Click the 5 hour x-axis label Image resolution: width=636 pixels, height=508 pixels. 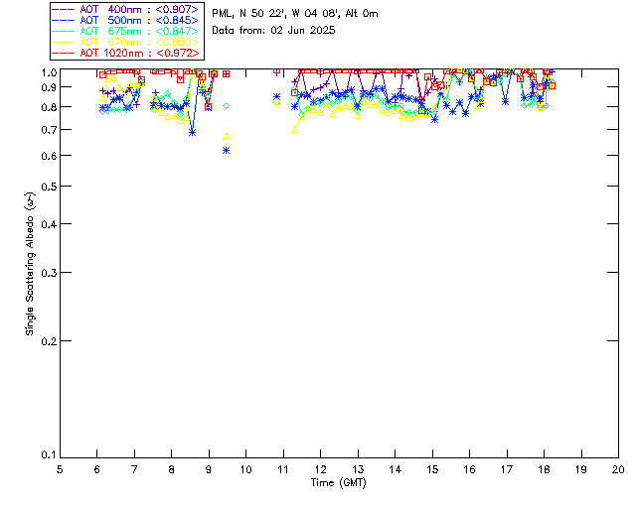(60, 469)
